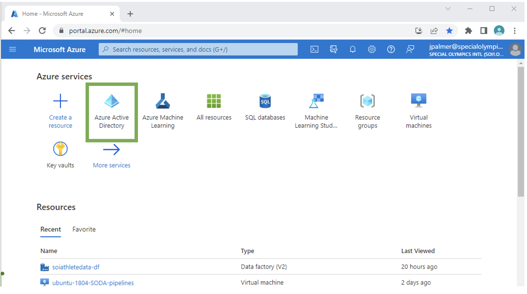Screen dimensions: 527x294
Task: Click the lock icon in address bar
Action: (x=61, y=30)
